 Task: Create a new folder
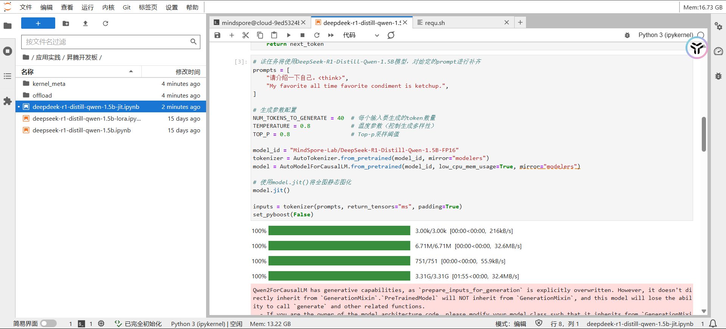66,23
